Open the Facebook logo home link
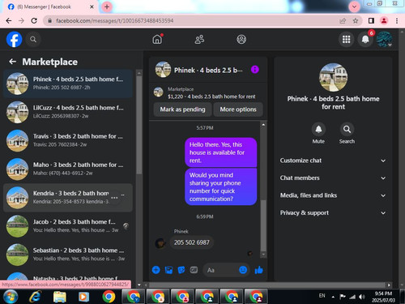 click(x=14, y=40)
